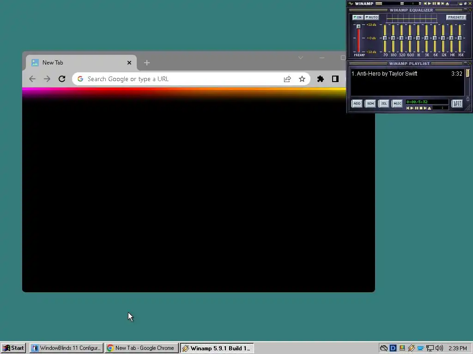Share this page via address bar icon
Image resolution: width=473 pixels, height=354 pixels.
(287, 79)
